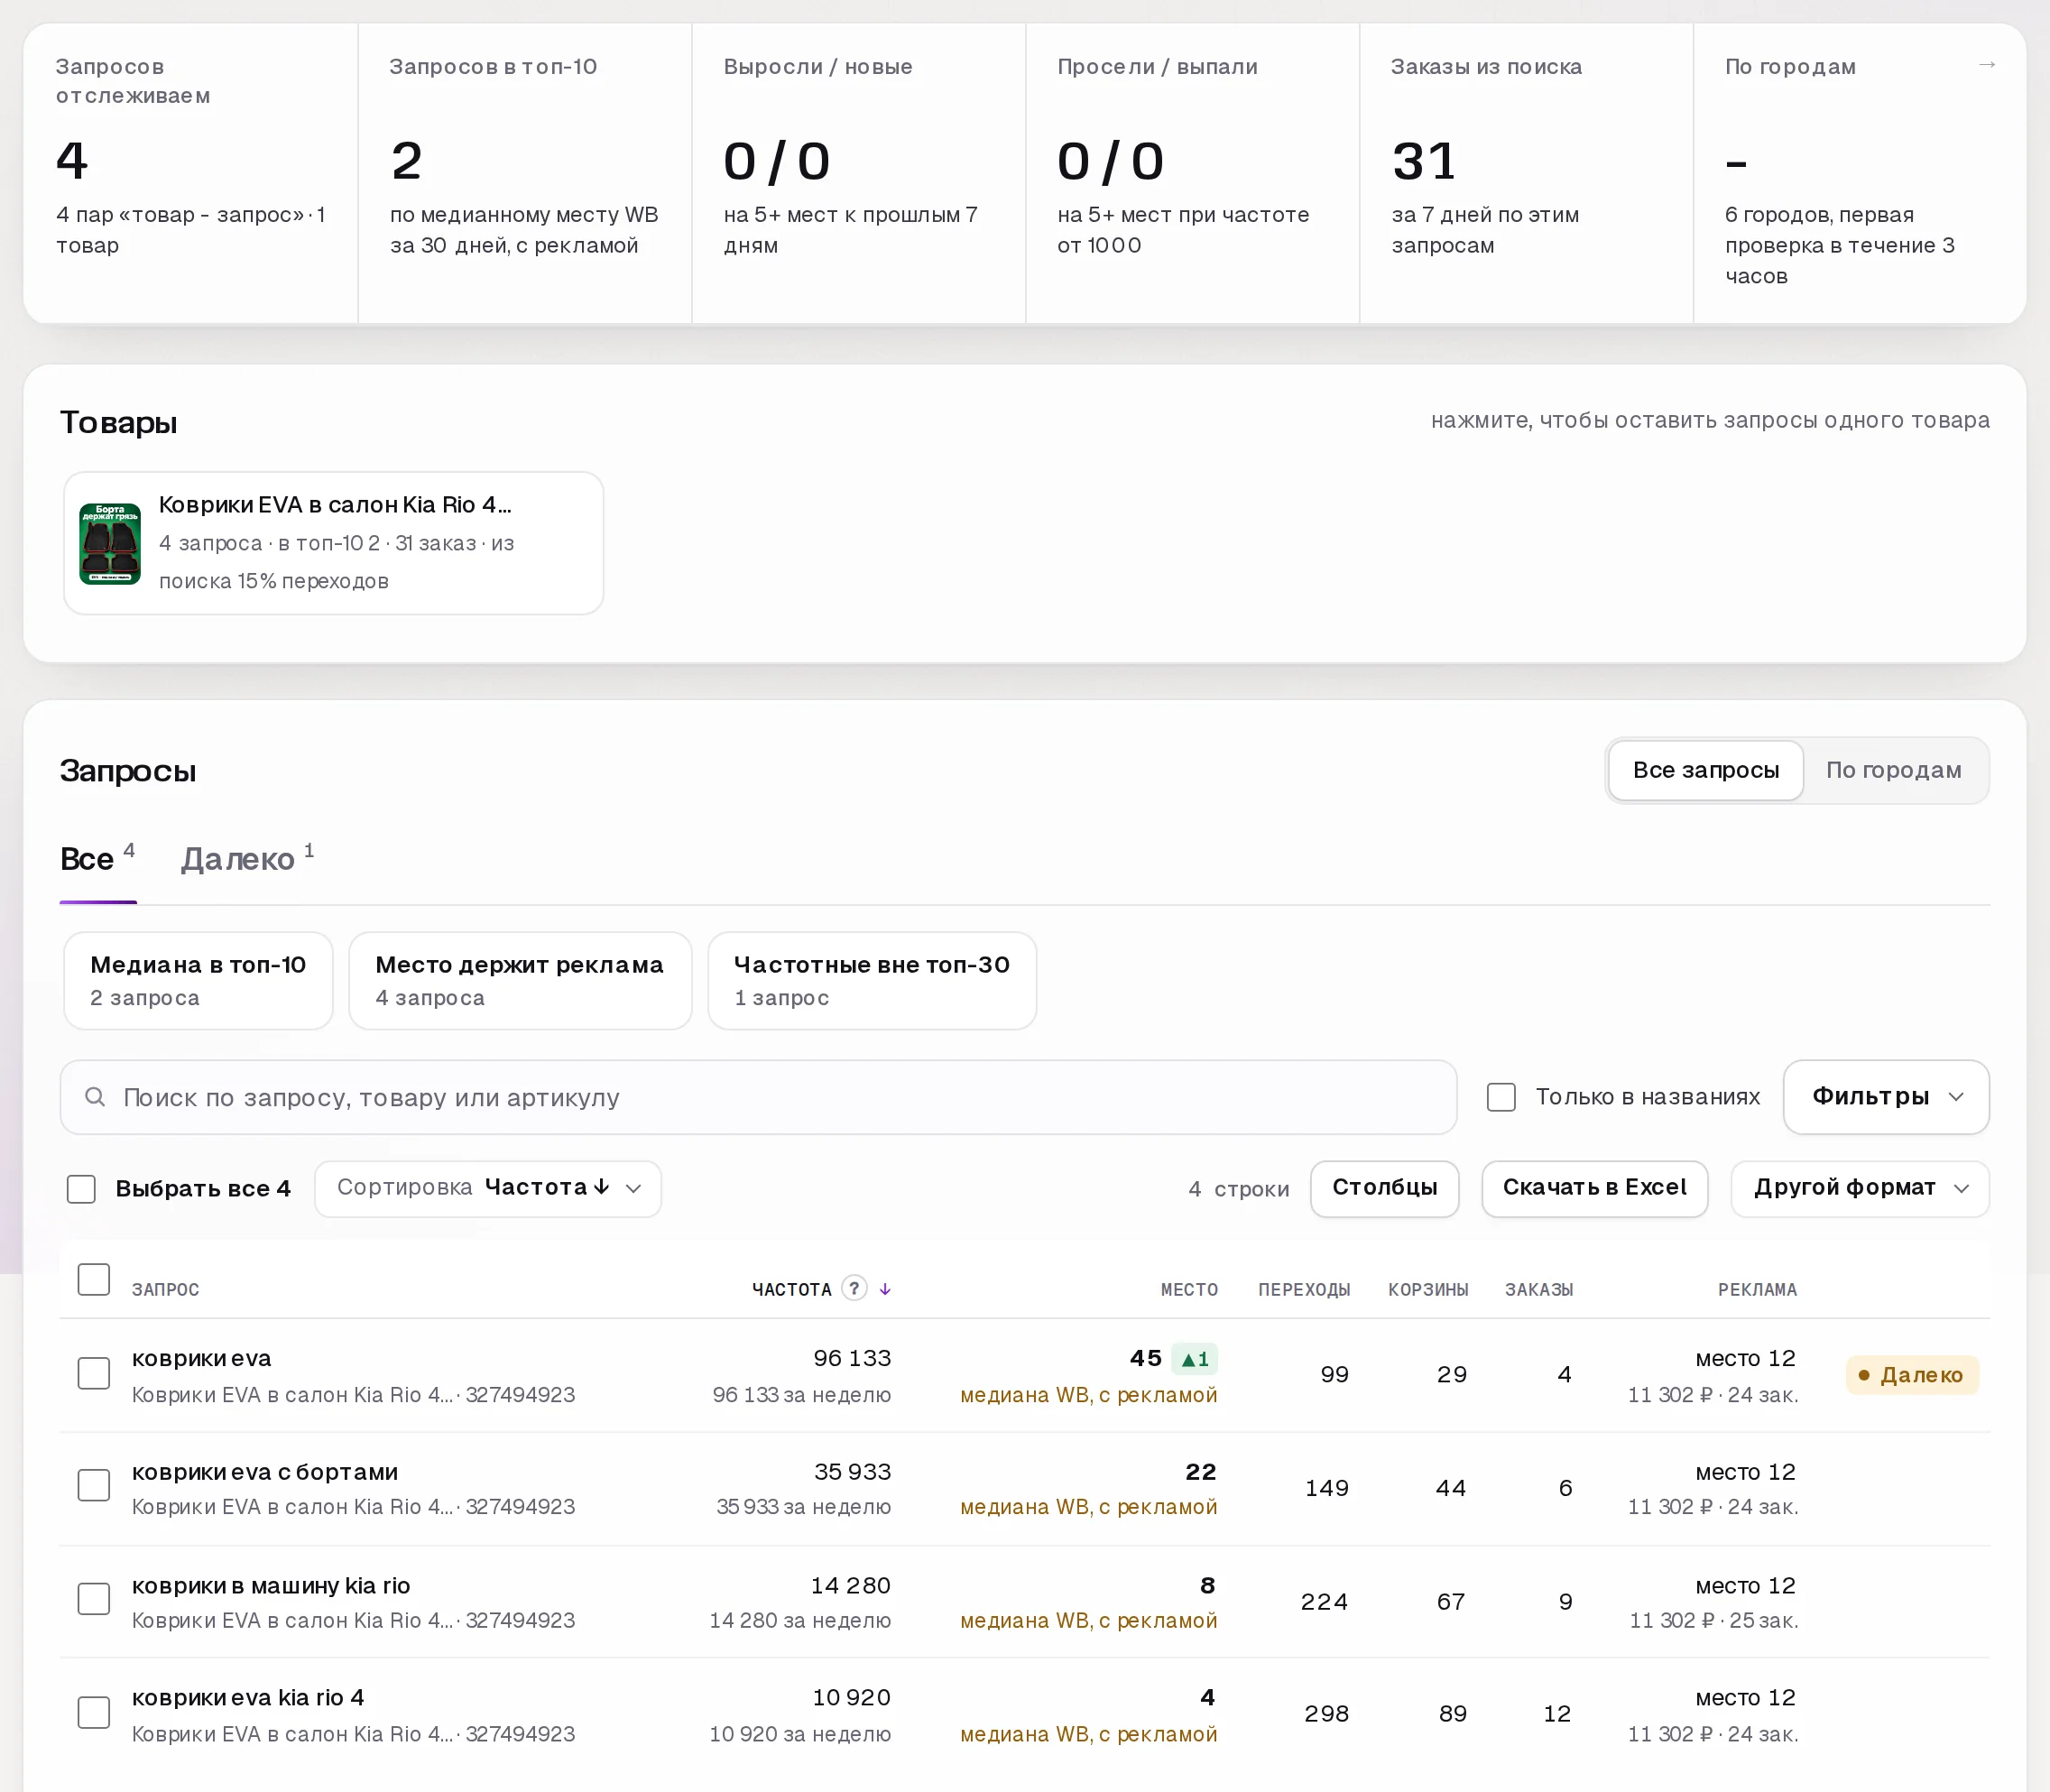Click the 11 302 ₽ · 25 зак. ad cell
Screen dimensions: 2050x1792
pyautogui.click(x=1714, y=1621)
